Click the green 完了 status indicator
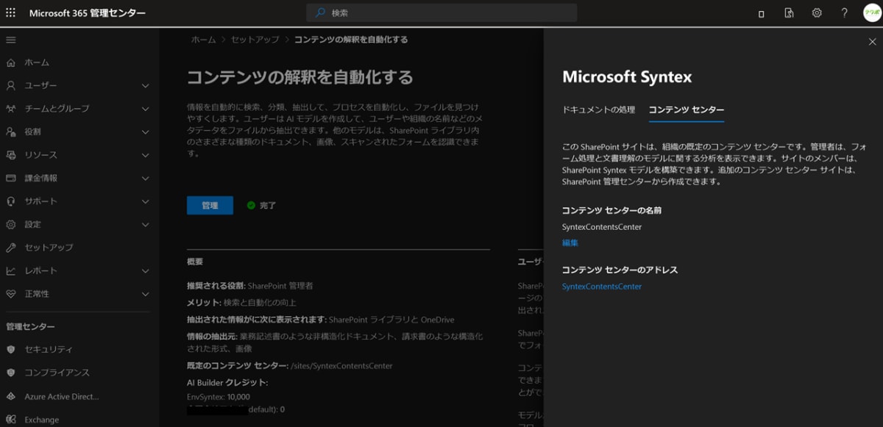The width and height of the screenshot is (883, 427). [261, 206]
